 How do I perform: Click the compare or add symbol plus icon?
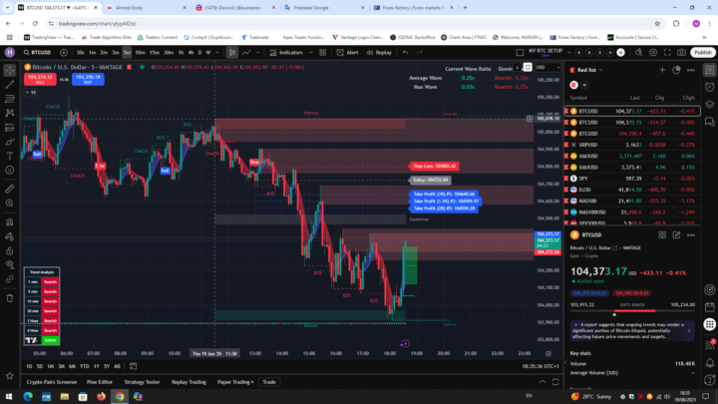[x=64, y=53]
